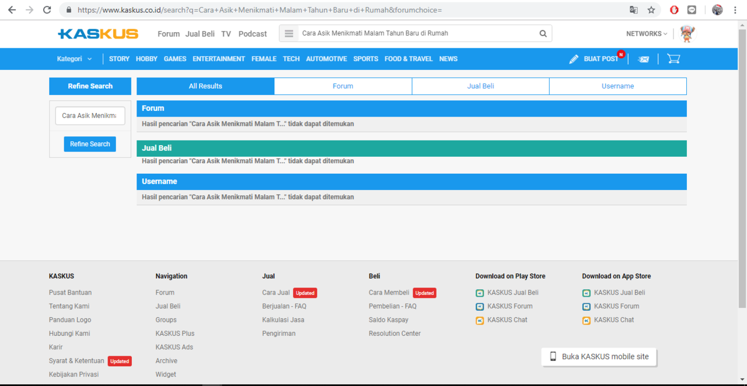This screenshot has width=747, height=386.
Task: Open NEWS category
Action: [x=448, y=59]
